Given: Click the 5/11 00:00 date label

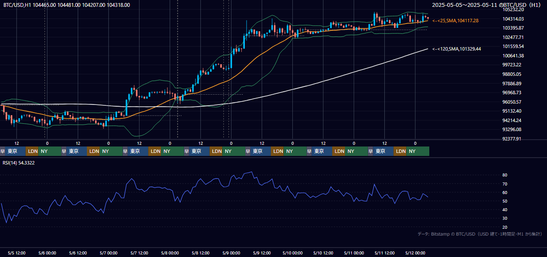Looking at the screenshot, I should click(x=354, y=253).
